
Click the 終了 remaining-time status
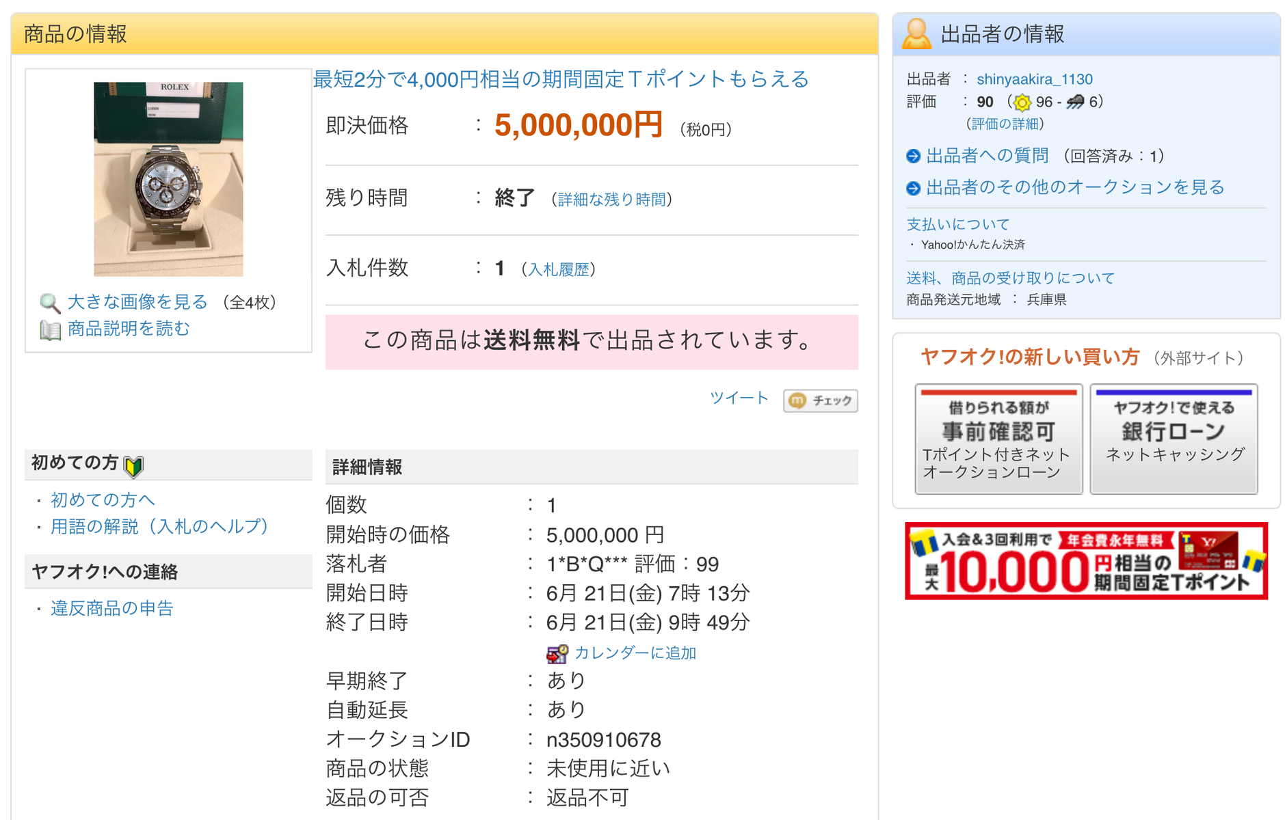(x=515, y=198)
